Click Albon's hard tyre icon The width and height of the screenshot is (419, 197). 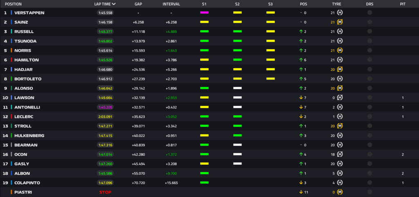click(x=340, y=173)
